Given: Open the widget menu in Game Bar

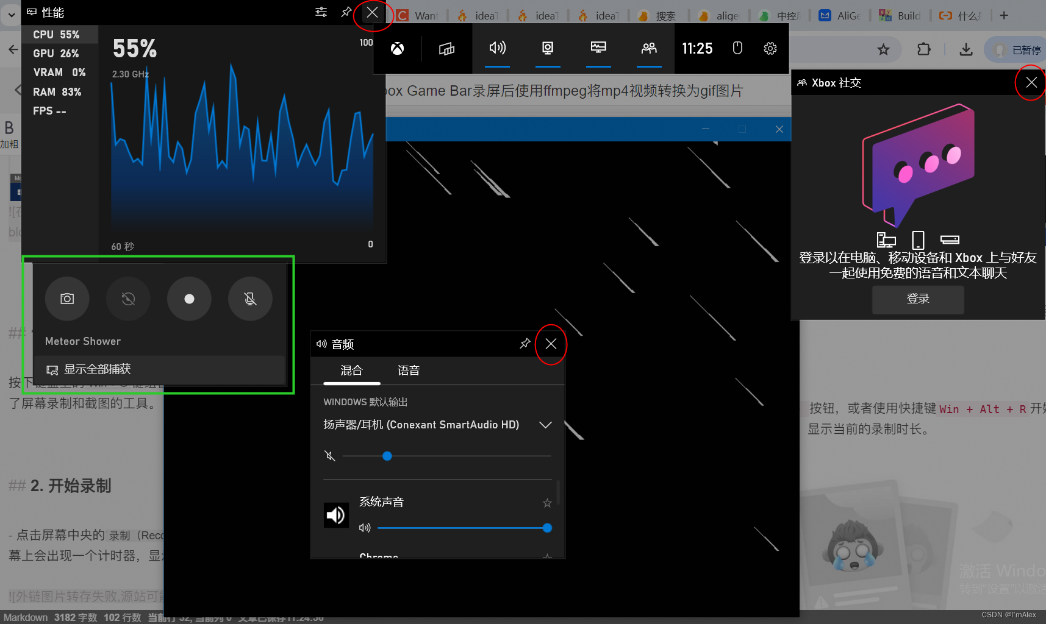Looking at the screenshot, I should [x=446, y=49].
